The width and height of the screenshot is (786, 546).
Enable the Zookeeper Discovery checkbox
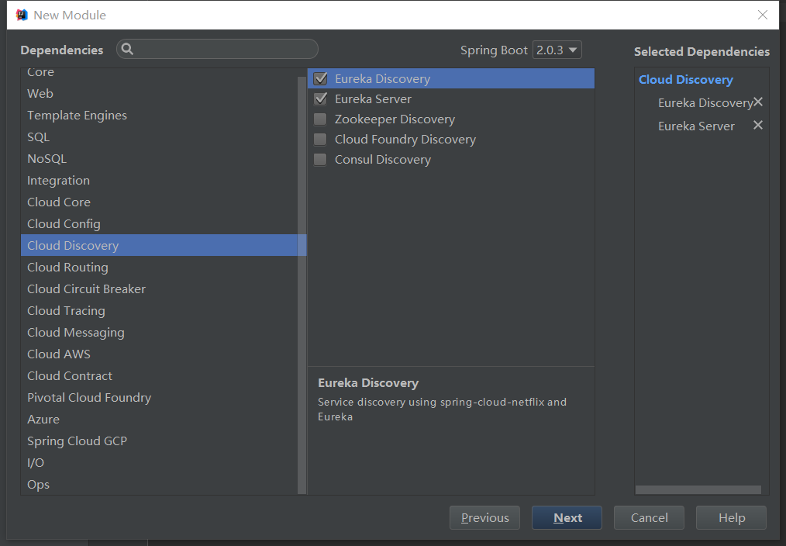coord(320,119)
